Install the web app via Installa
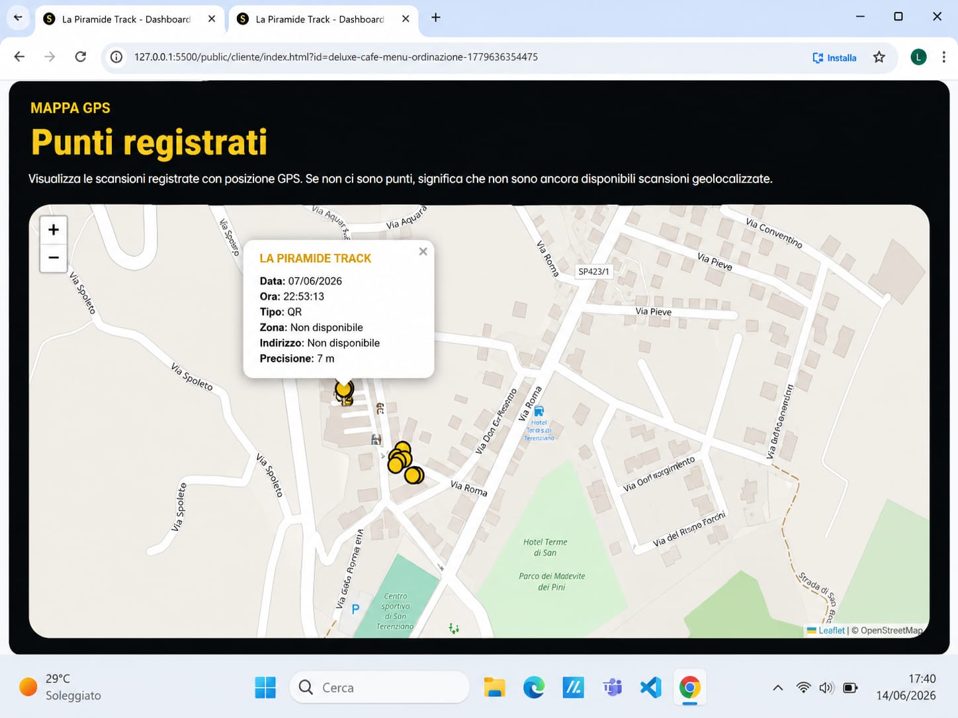Image resolution: width=958 pixels, height=718 pixels. coord(835,58)
